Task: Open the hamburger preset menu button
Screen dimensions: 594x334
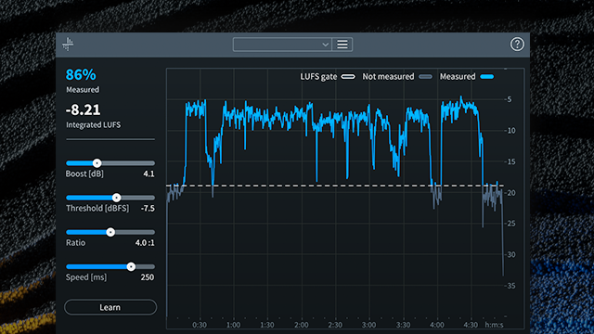Action: (x=342, y=45)
